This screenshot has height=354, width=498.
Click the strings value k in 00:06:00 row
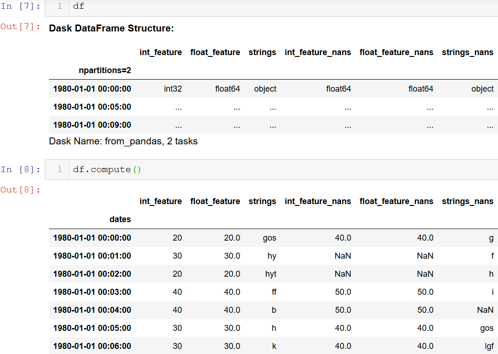(x=274, y=346)
